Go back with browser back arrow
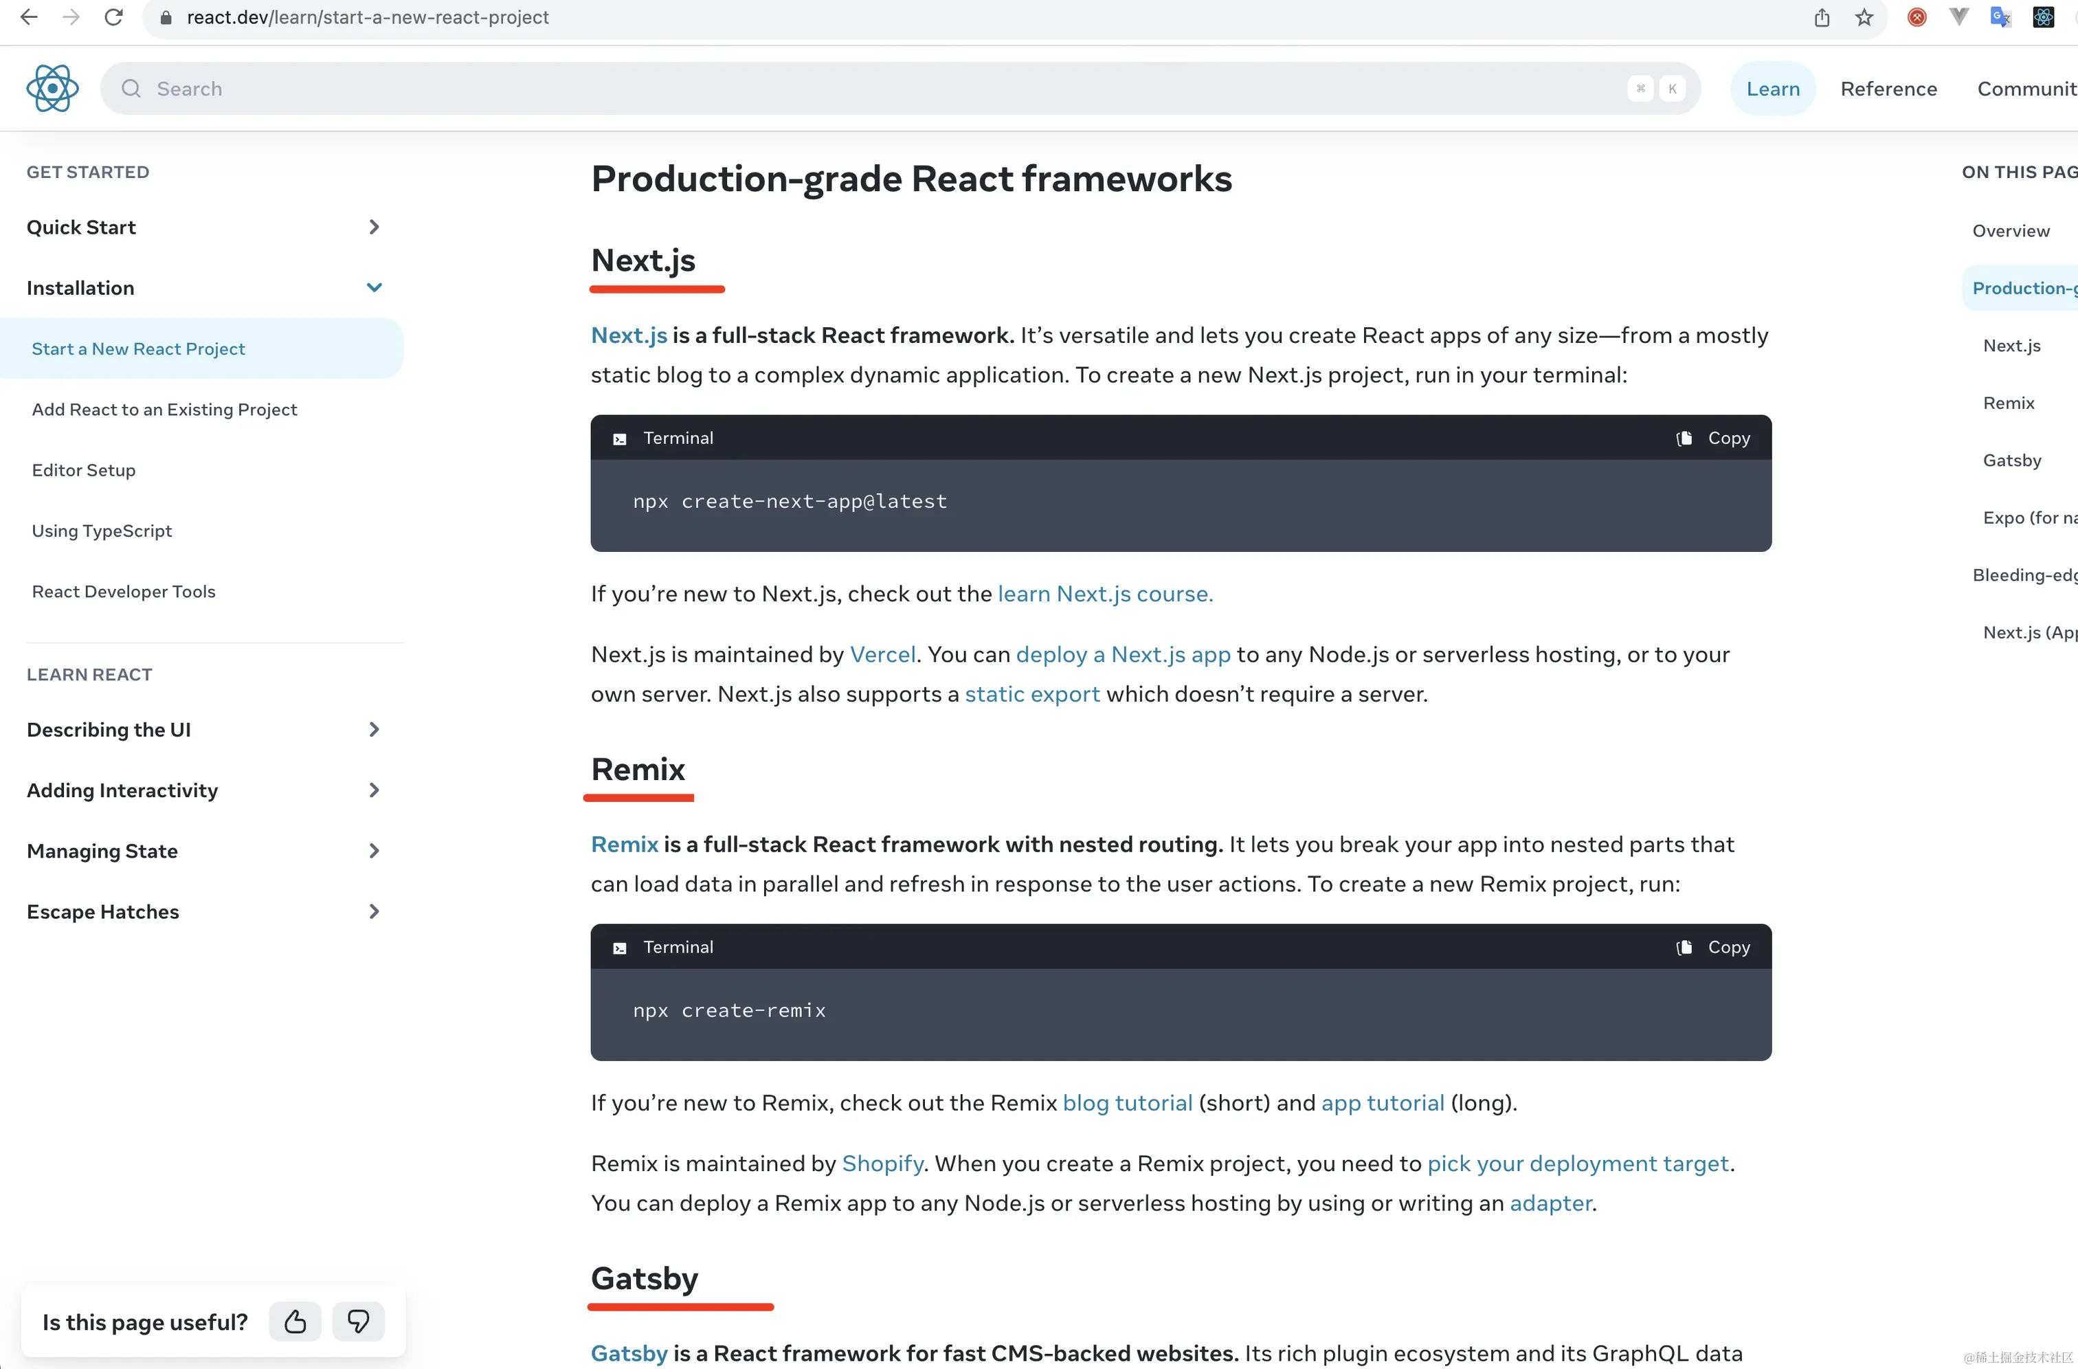This screenshot has width=2078, height=1369. pyautogui.click(x=29, y=17)
